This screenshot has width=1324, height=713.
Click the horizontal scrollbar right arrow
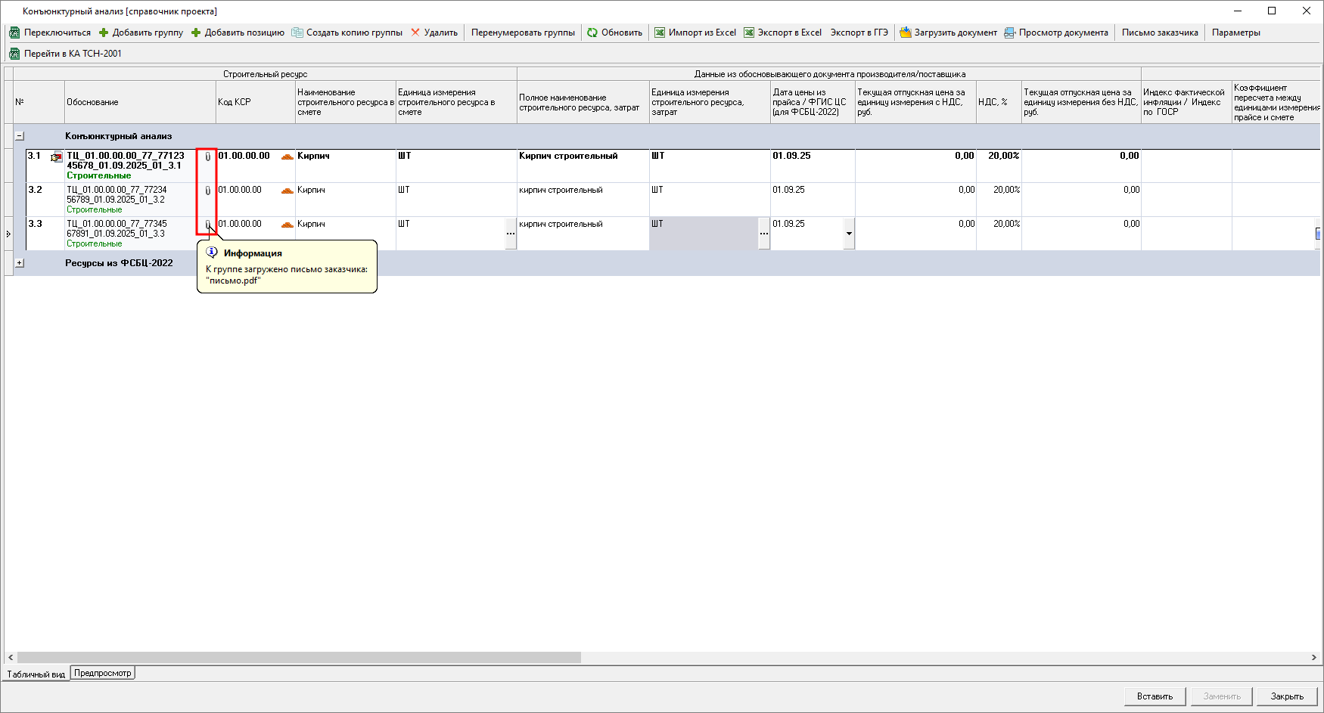pyautogui.click(x=1314, y=658)
